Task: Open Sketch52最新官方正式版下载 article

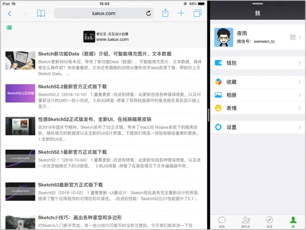Action: click(x=70, y=185)
